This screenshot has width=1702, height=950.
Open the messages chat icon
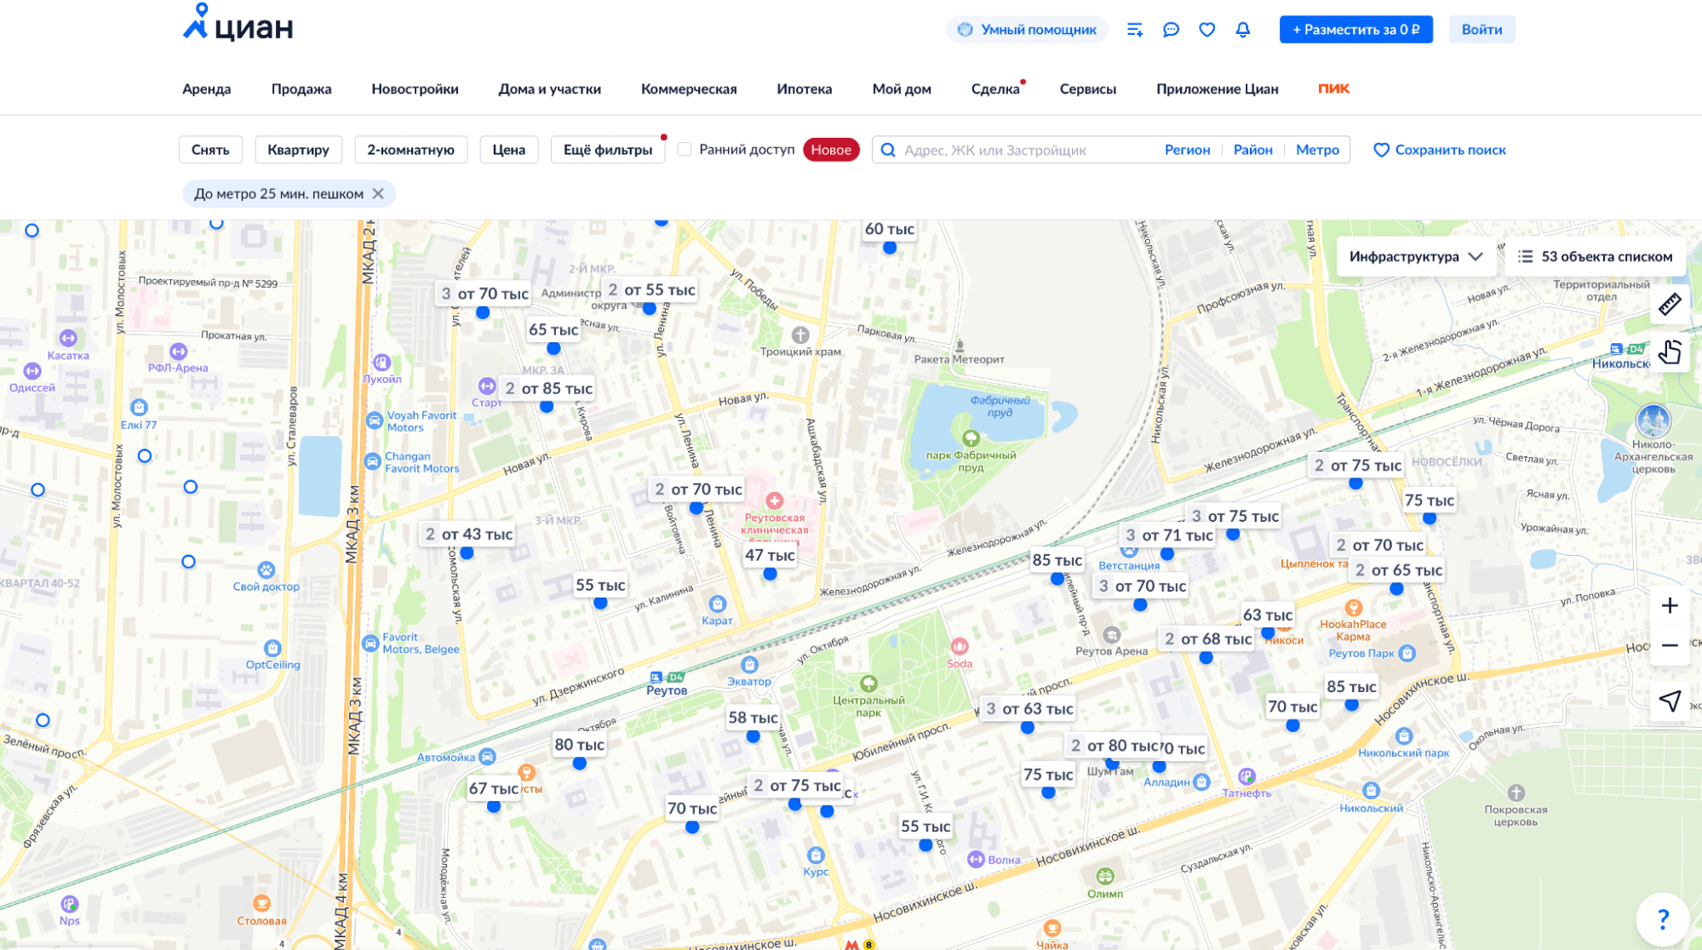(1171, 30)
